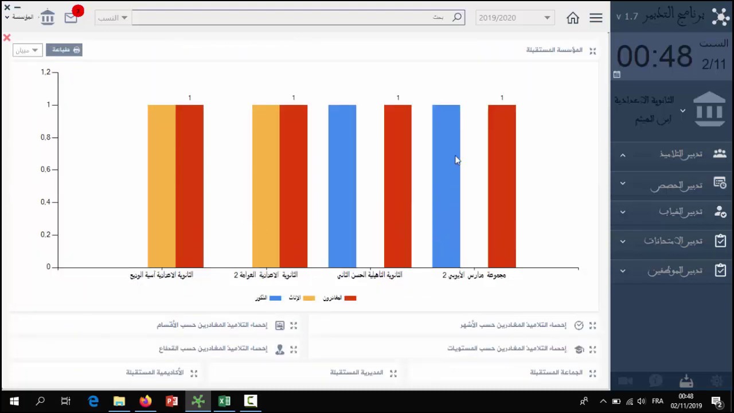Expand the تدبير الغياب sidebar section

click(x=623, y=212)
